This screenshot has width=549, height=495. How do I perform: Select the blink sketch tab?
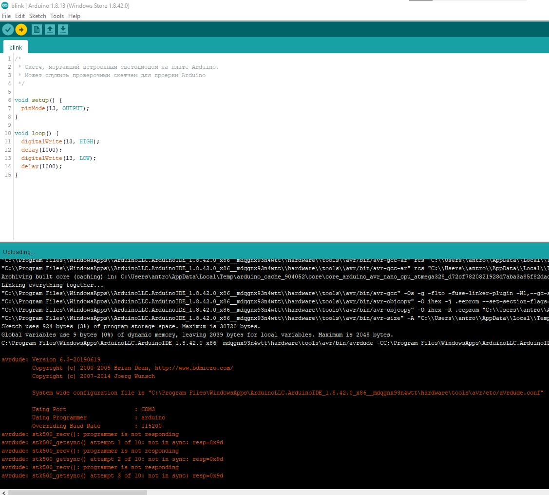point(16,47)
